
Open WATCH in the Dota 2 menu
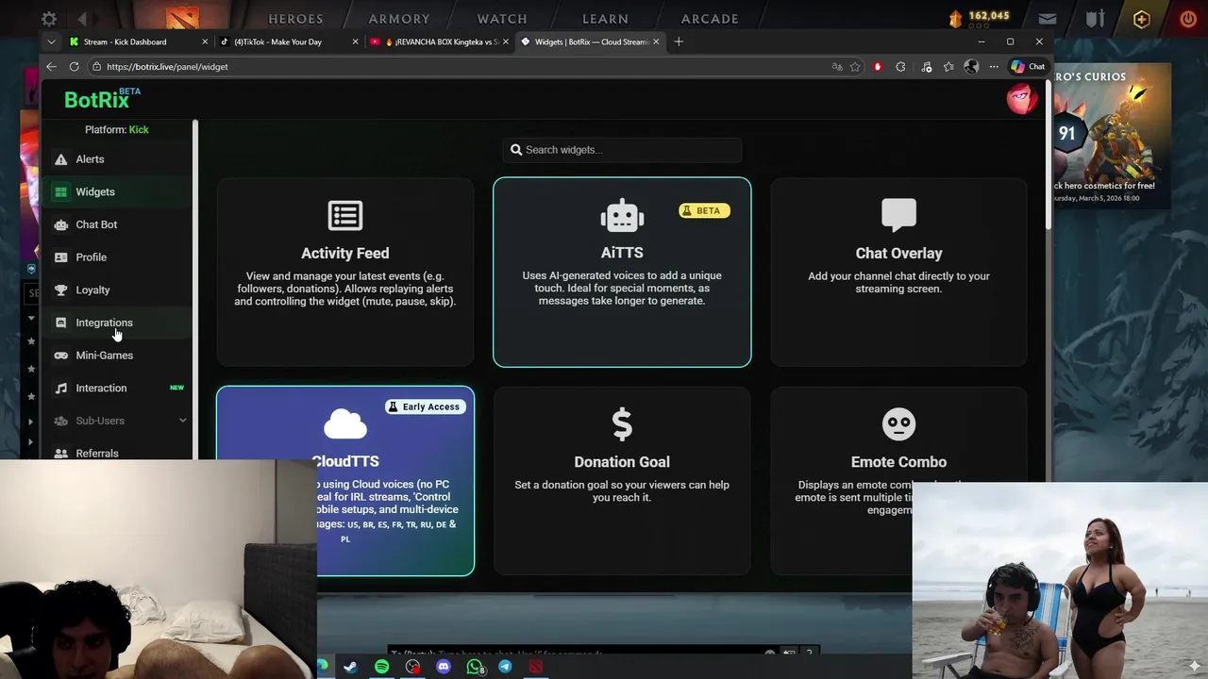click(x=502, y=19)
